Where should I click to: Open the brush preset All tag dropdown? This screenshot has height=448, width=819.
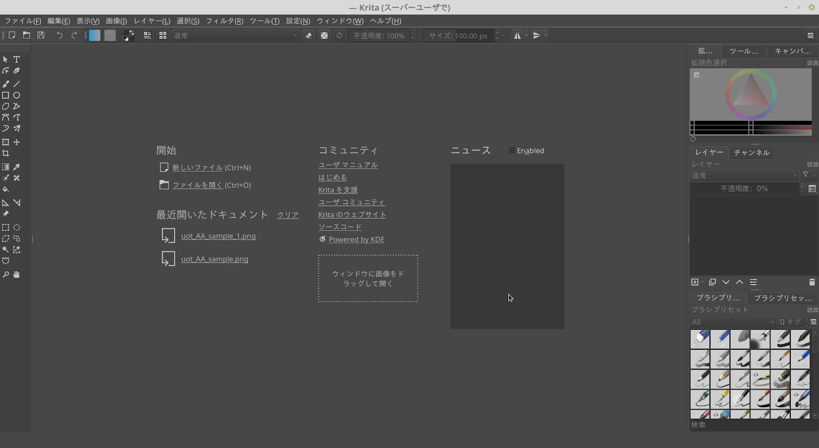[x=733, y=322]
